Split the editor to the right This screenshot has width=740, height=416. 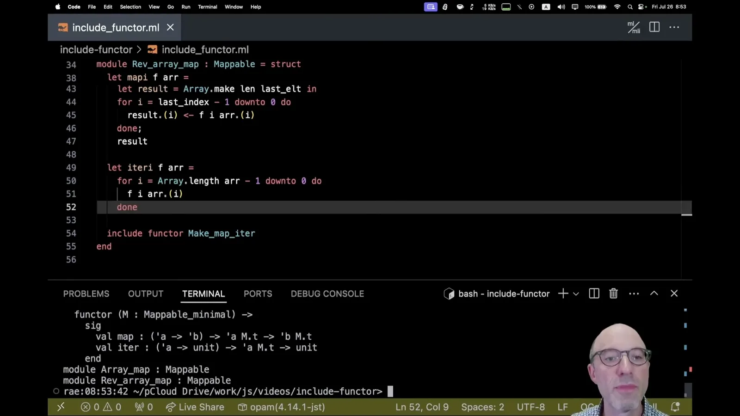pyautogui.click(x=654, y=27)
